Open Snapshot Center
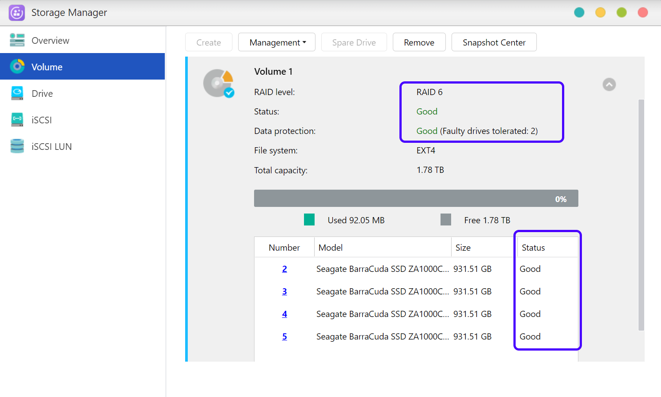 click(x=494, y=42)
